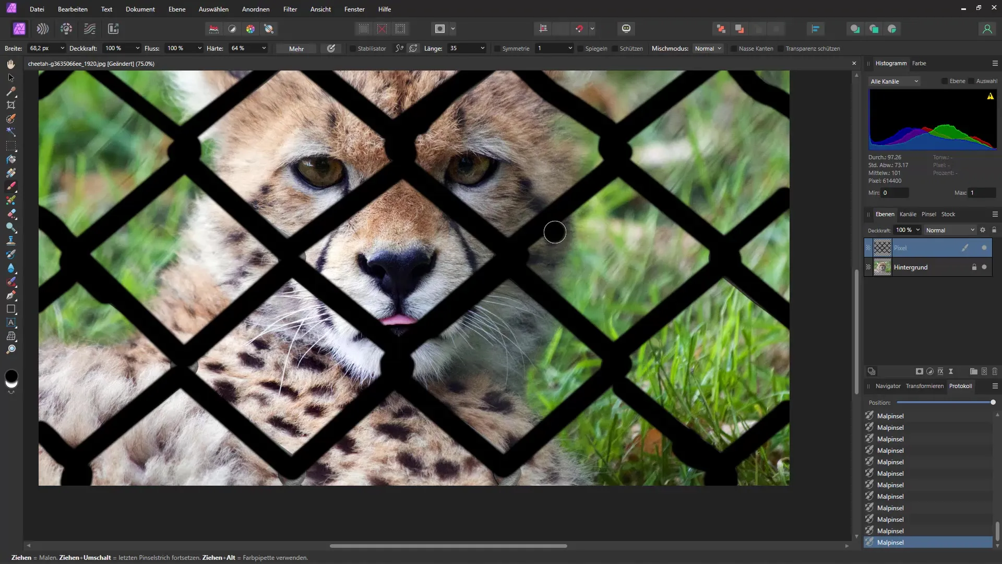The height and width of the screenshot is (564, 1002).
Task: Open the Mischmodus blend mode dropdown
Action: [708, 48]
